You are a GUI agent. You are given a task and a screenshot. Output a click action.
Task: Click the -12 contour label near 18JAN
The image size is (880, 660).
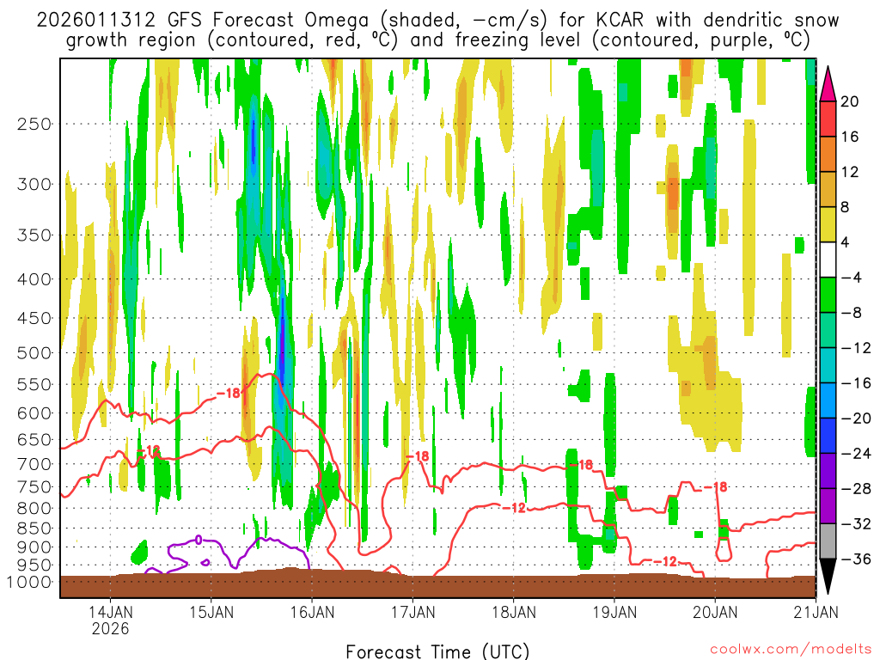[x=514, y=507]
